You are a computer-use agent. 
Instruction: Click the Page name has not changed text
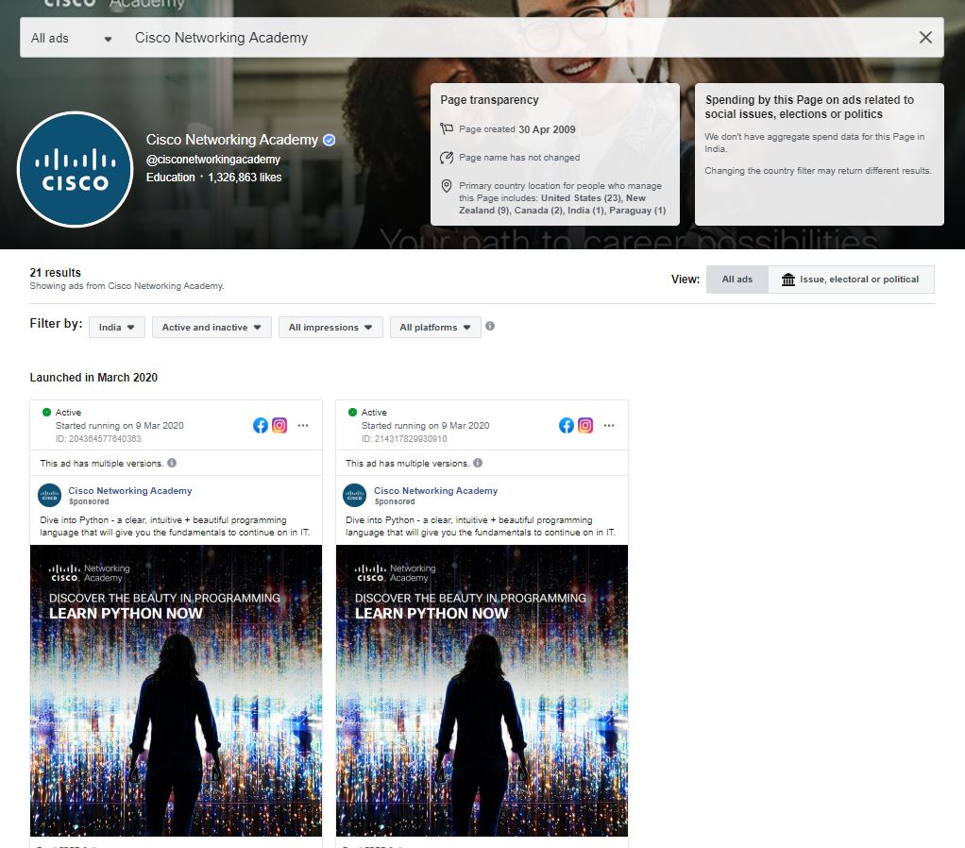pyautogui.click(x=519, y=158)
